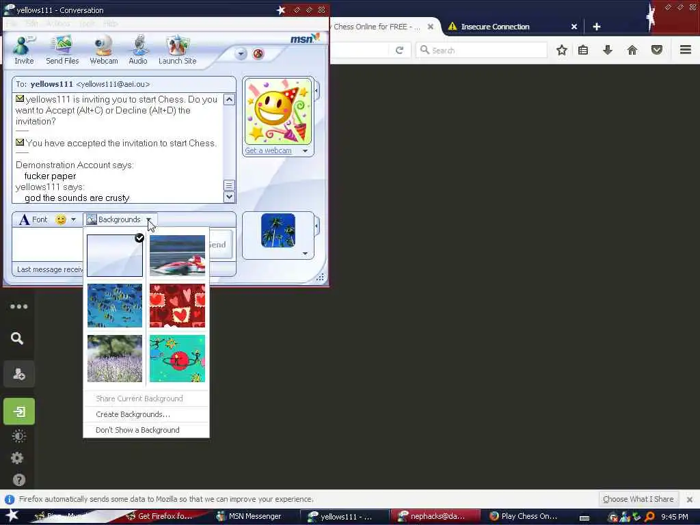Open Firefox Downloads arrow icon
700x525 pixels.
tap(607, 50)
